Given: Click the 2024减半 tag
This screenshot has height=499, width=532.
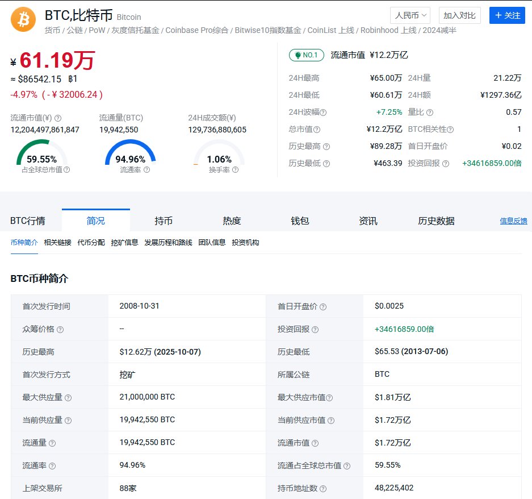Looking at the screenshot, I should pos(439,30).
